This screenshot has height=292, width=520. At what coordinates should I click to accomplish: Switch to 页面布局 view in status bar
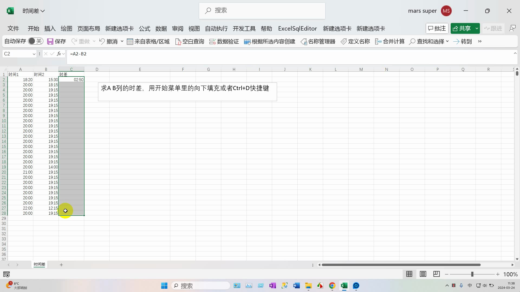click(x=423, y=274)
